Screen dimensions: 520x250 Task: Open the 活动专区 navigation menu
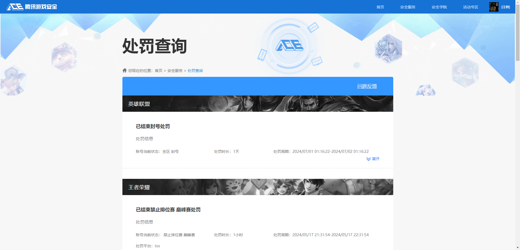[x=470, y=7]
